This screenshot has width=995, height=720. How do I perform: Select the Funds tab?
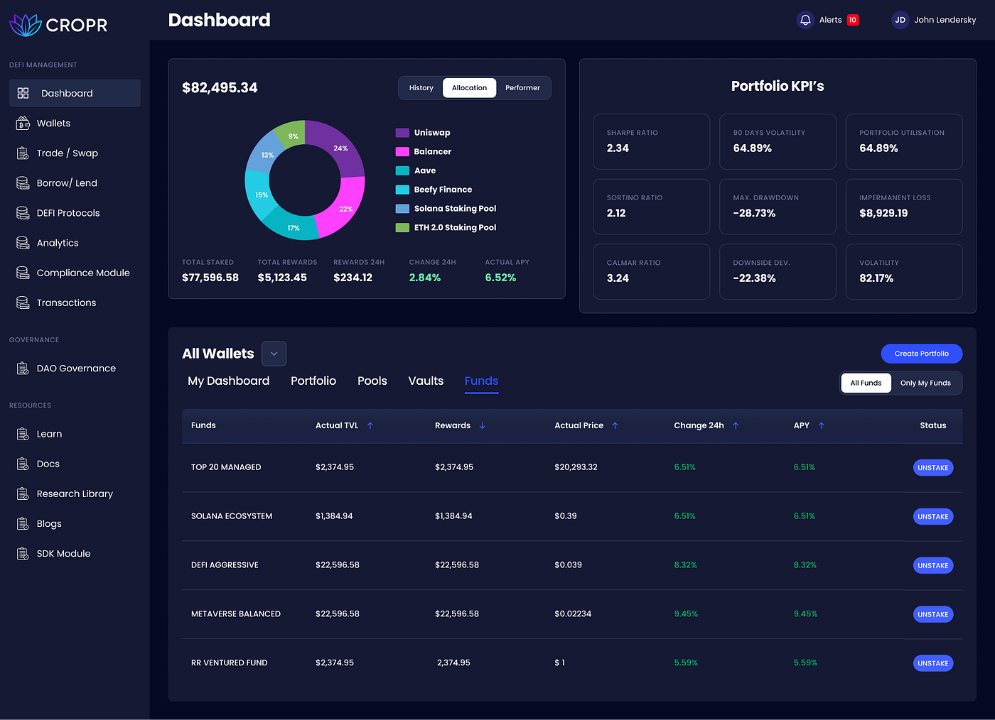482,381
